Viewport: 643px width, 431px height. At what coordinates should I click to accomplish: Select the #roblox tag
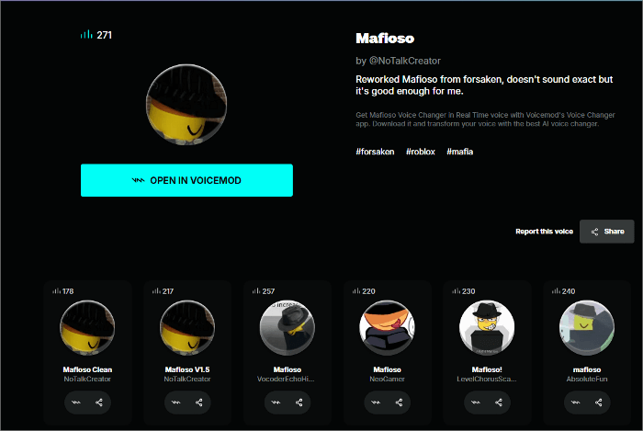pyautogui.click(x=421, y=152)
